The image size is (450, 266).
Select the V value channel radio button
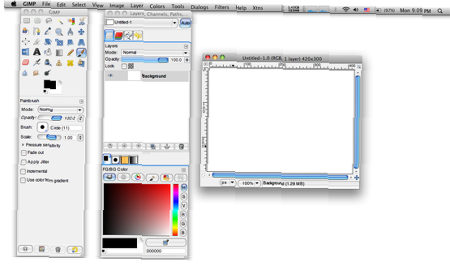click(x=184, y=206)
